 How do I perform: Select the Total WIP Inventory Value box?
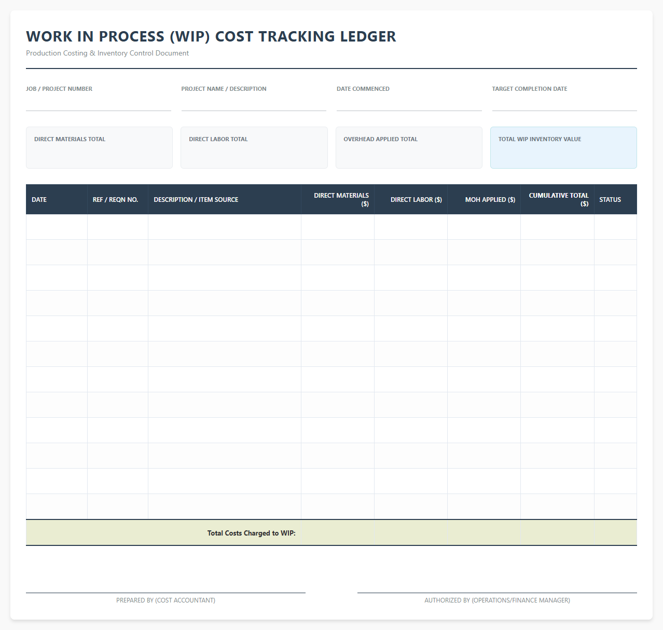coord(563,147)
